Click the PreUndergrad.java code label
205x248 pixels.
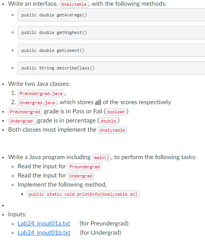pyautogui.click(x=41, y=93)
